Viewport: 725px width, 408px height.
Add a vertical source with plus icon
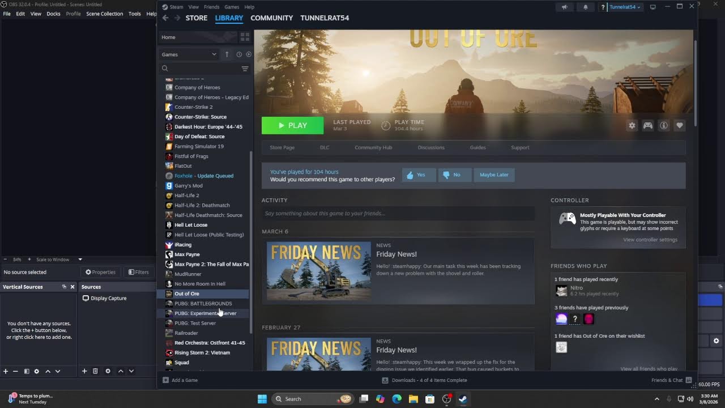coord(6,371)
